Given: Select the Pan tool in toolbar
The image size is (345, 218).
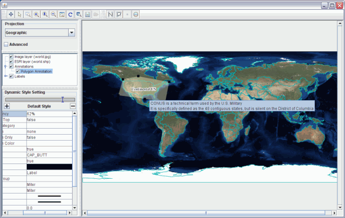Looking at the screenshot, I should [x=10, y=14].
